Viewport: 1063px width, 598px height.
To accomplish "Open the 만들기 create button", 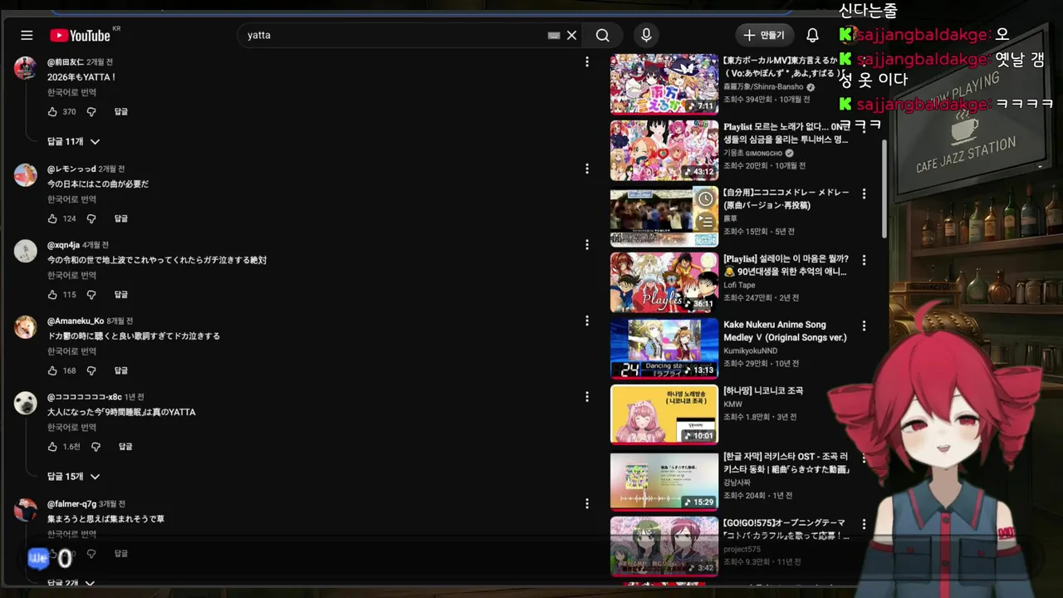I will 764,35.
